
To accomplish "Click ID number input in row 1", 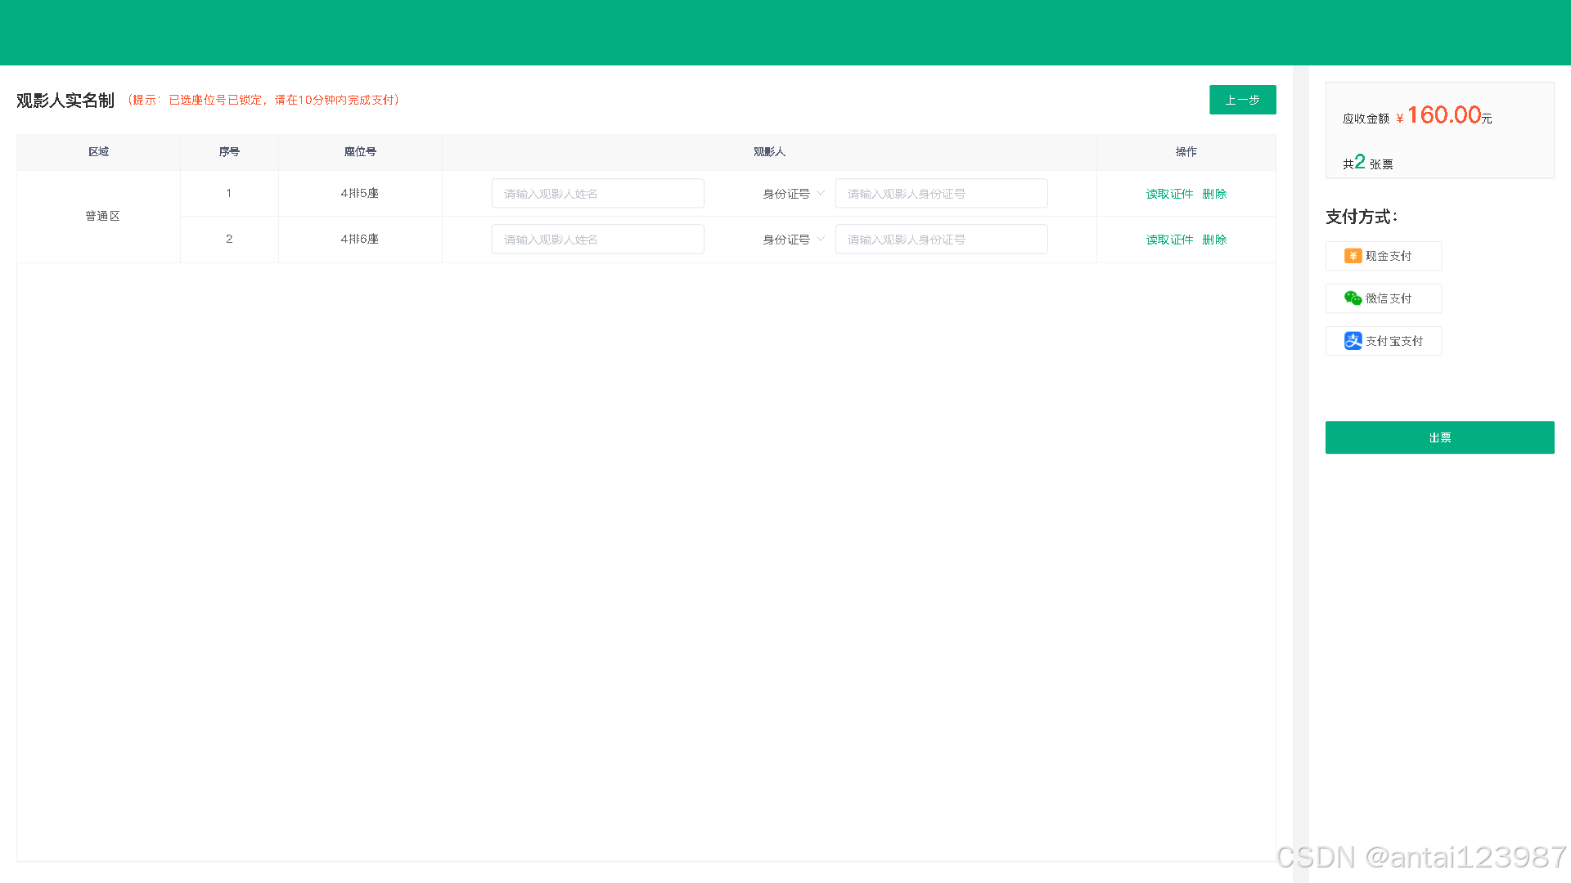I will click(941, 194).
